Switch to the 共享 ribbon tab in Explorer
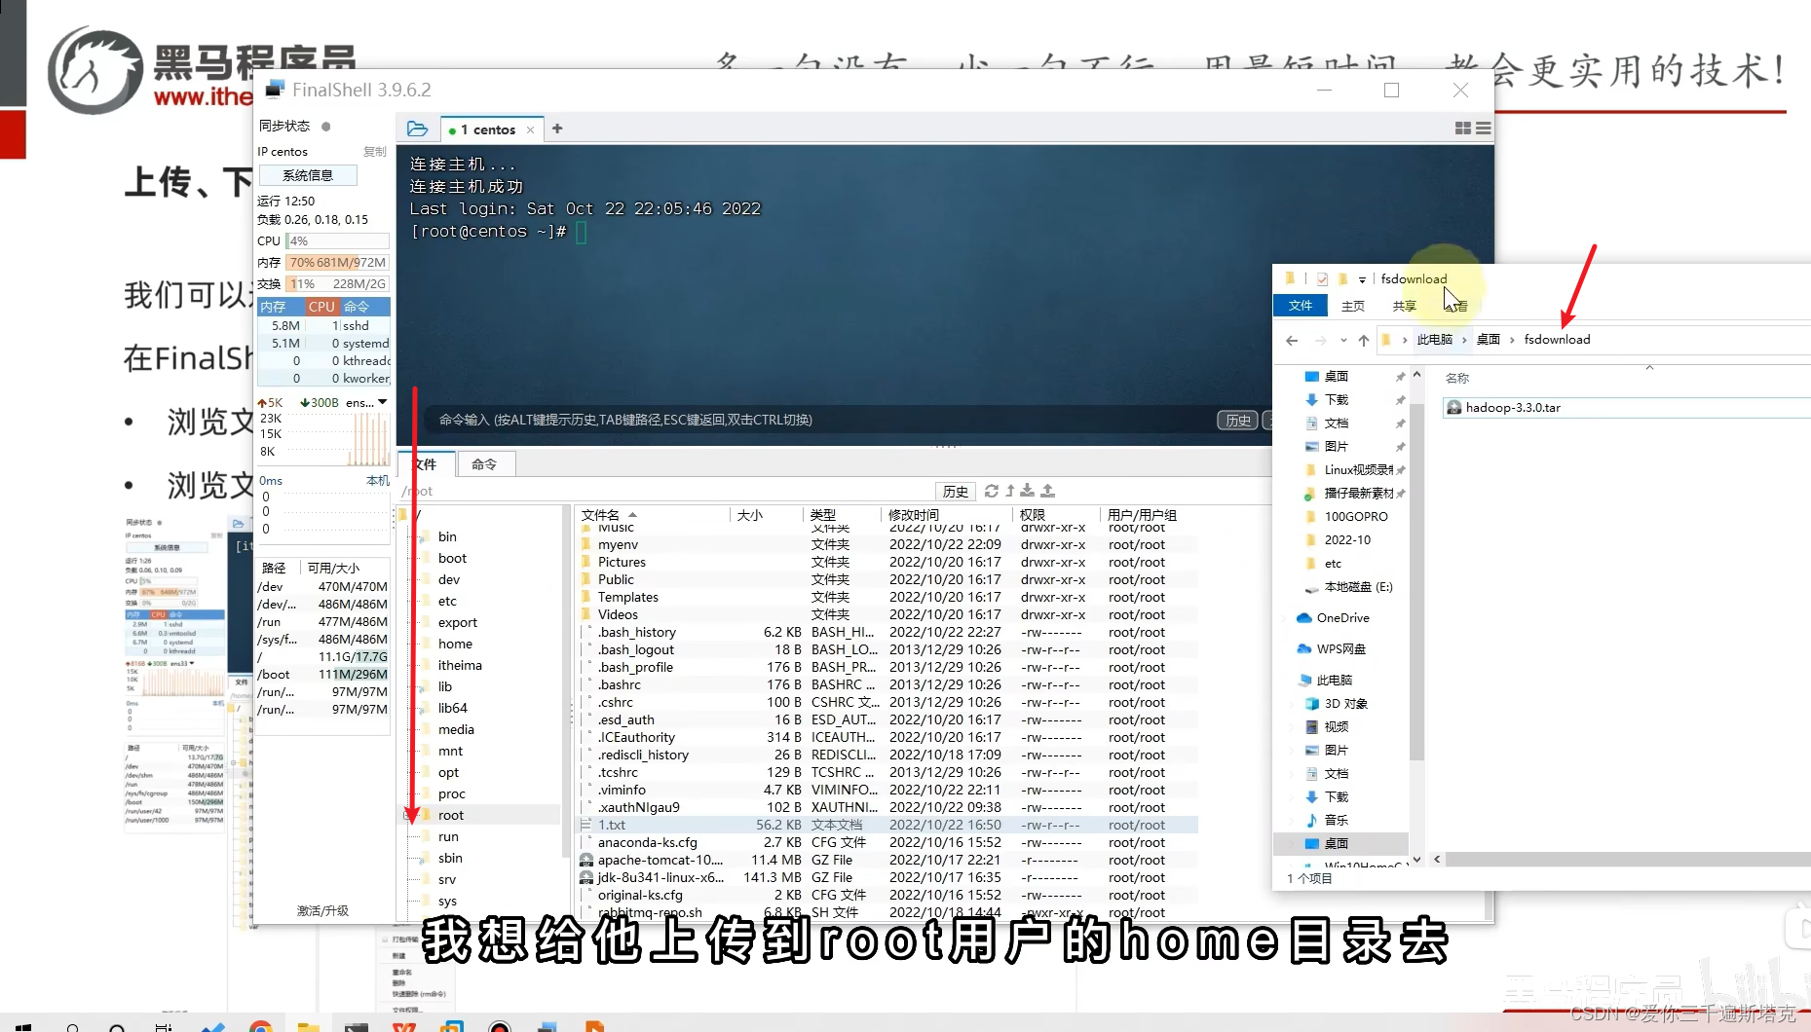The height and width of the screenshot is (1032, 1811). coord(1403,305)
